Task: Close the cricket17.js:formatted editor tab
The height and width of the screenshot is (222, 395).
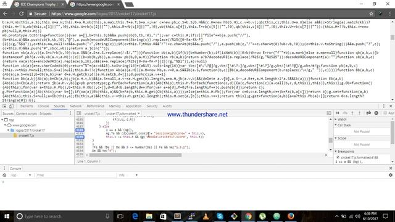Action: pos(138,113)
